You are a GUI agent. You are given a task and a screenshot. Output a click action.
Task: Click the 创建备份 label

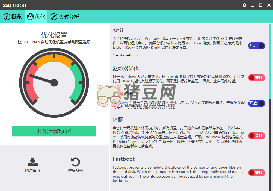click(x=32, y=171)
